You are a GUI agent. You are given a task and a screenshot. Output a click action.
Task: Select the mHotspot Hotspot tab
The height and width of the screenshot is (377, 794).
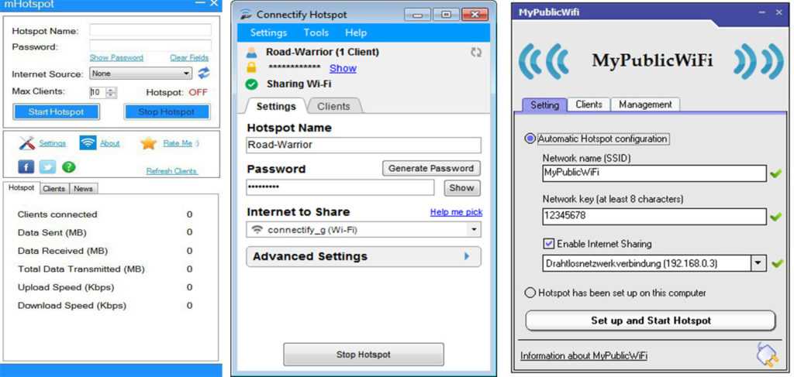[x=21, y=187]
